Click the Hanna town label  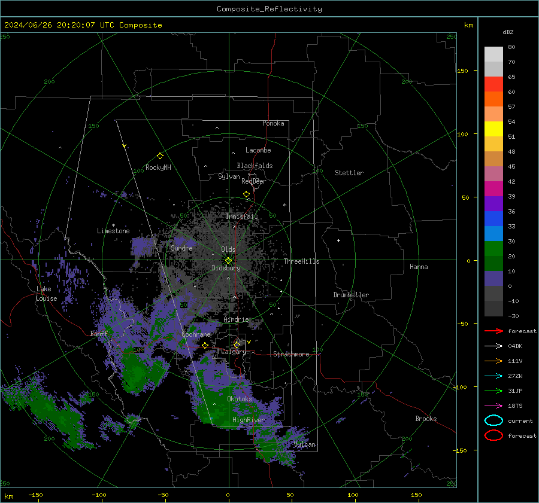pyautogui.click(x=419, y=267)
